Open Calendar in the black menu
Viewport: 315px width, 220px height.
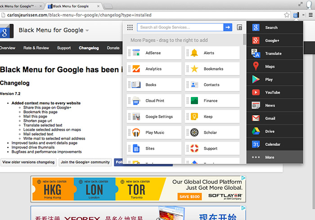pos(274,144)
